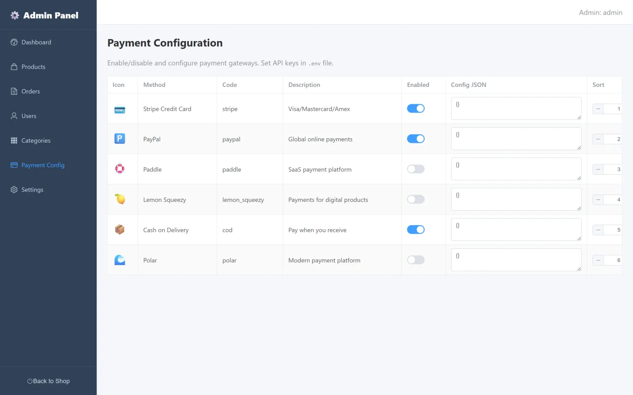Decrease the Cash on Delivery sort order

click(598, 230)
